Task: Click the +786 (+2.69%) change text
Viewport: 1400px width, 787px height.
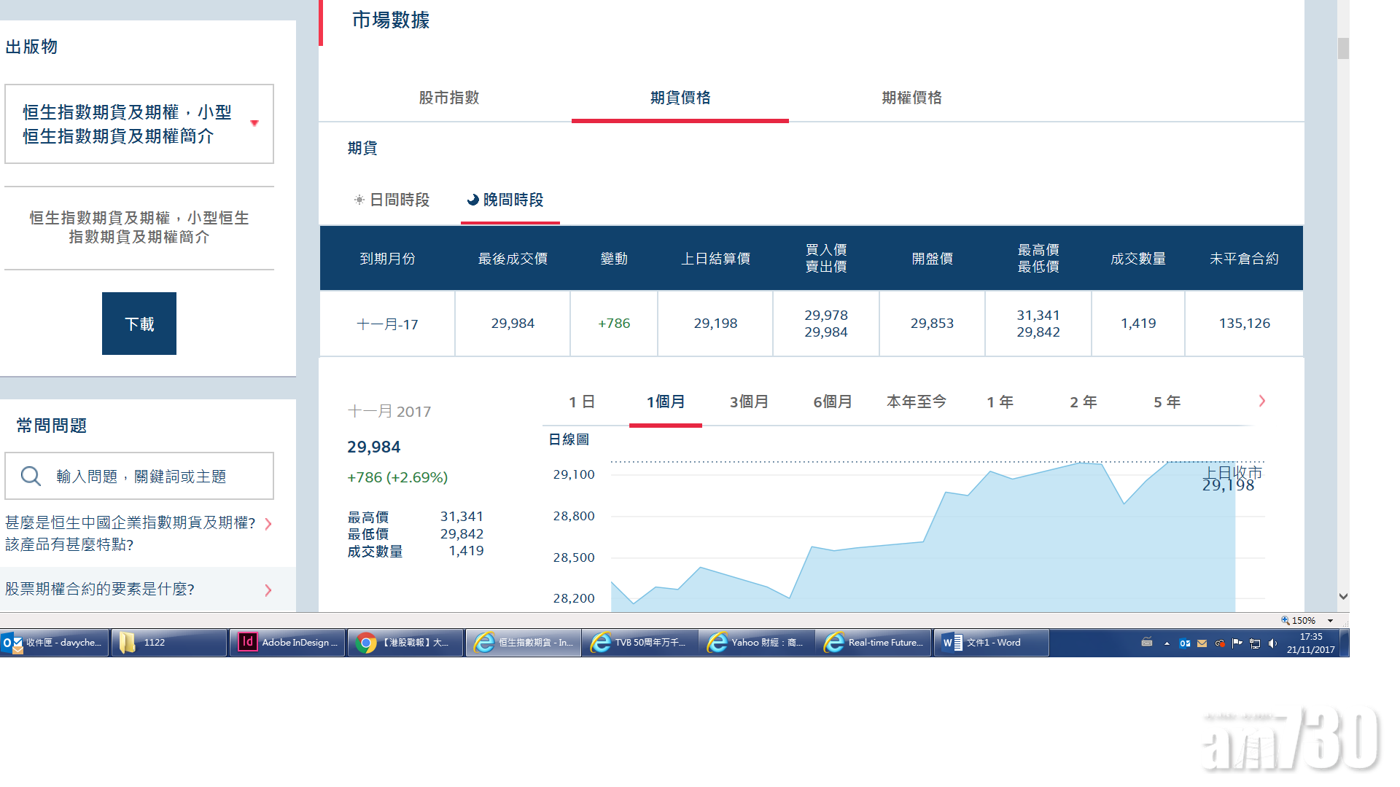Action: (397, 477)
